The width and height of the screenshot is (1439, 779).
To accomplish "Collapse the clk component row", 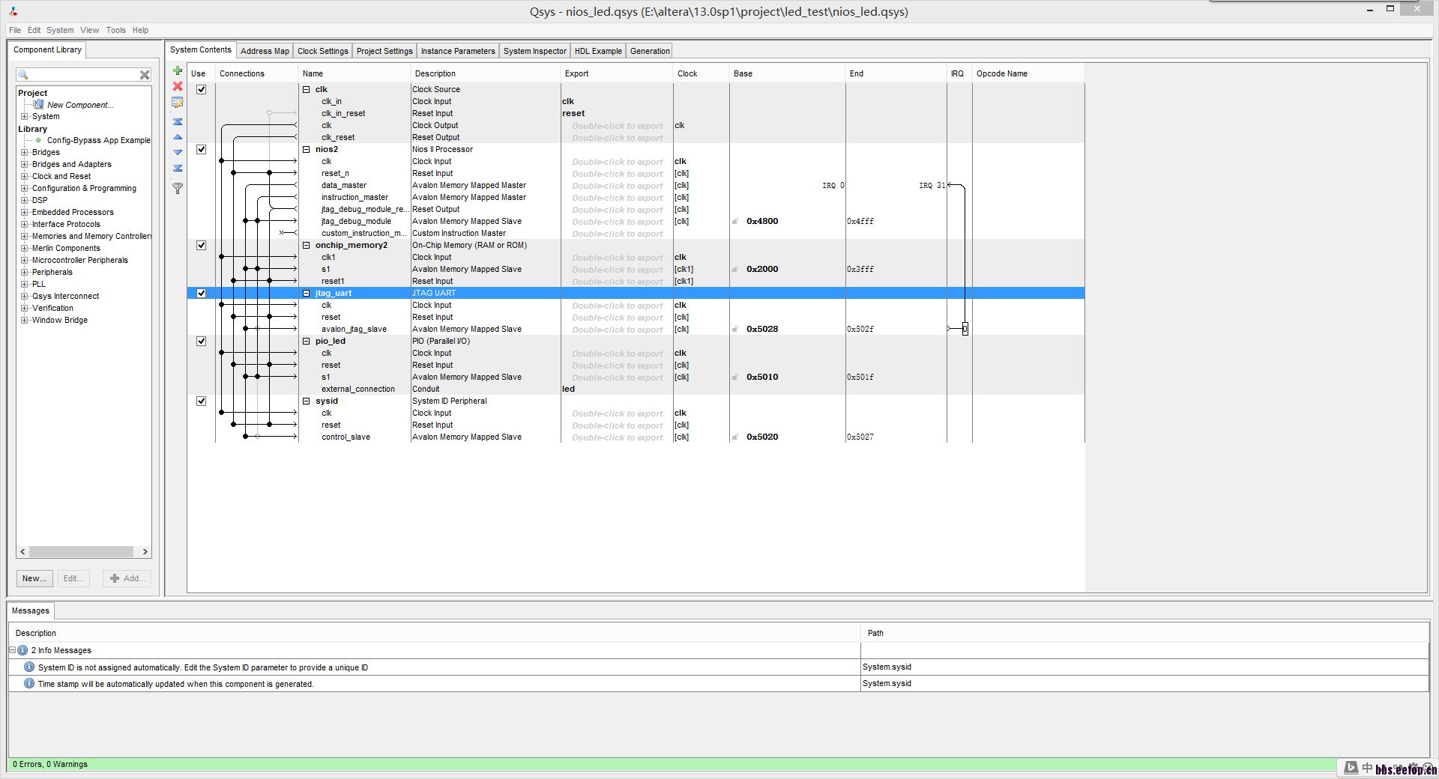I will tap(306, 89).
